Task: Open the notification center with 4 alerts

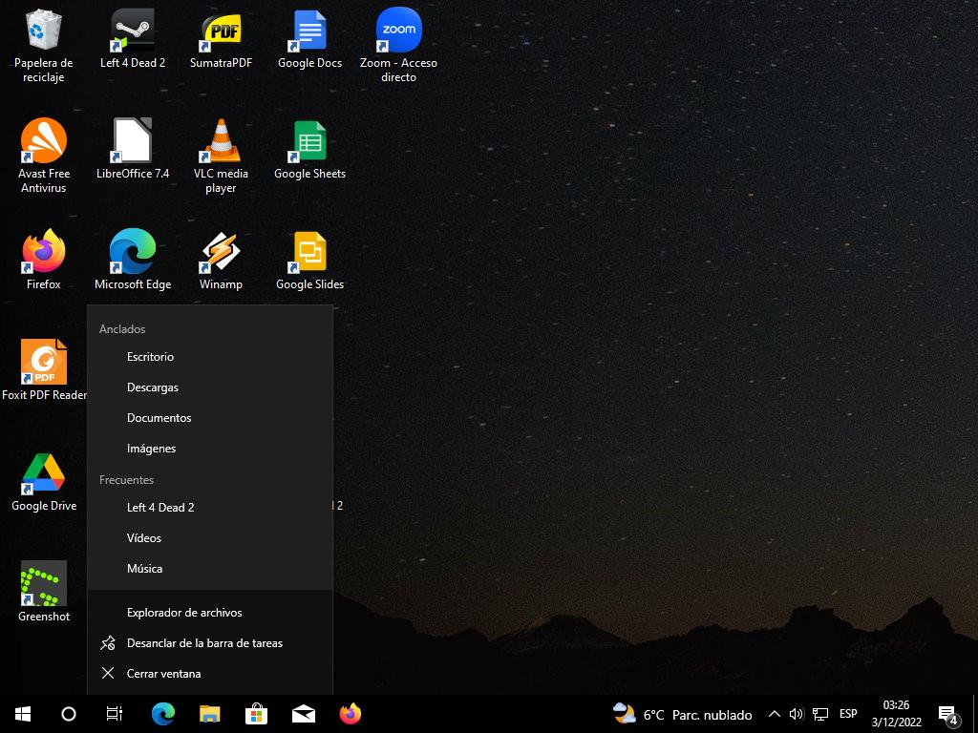Action: pyautogui.click(x=947, y=714)
